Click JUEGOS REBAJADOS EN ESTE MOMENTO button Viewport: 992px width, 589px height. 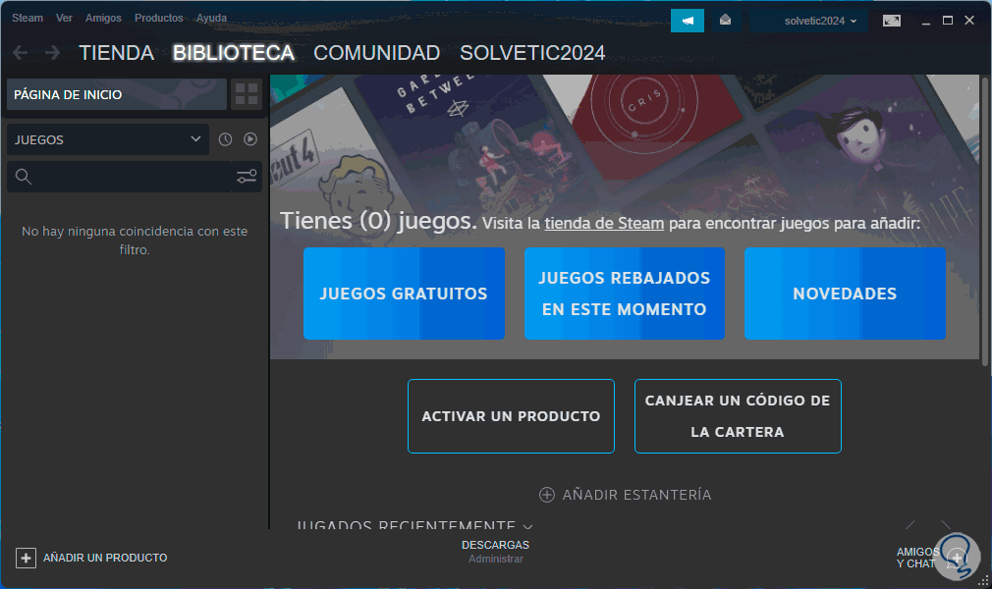point(625,294)
